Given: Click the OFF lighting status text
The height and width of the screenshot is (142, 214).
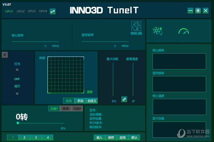Looking at the screenshot, I should tap(17, 79).
